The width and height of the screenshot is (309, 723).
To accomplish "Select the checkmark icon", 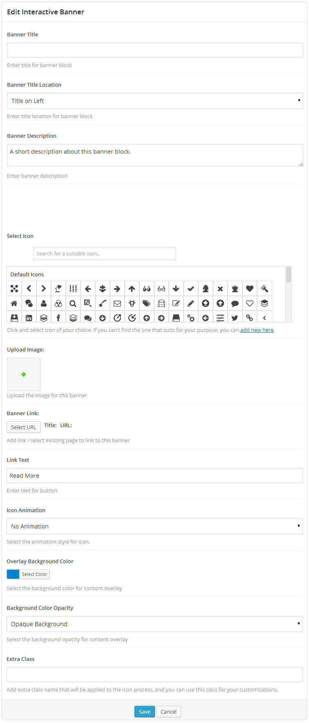I will pyautogui.click(x=191, y=289).
